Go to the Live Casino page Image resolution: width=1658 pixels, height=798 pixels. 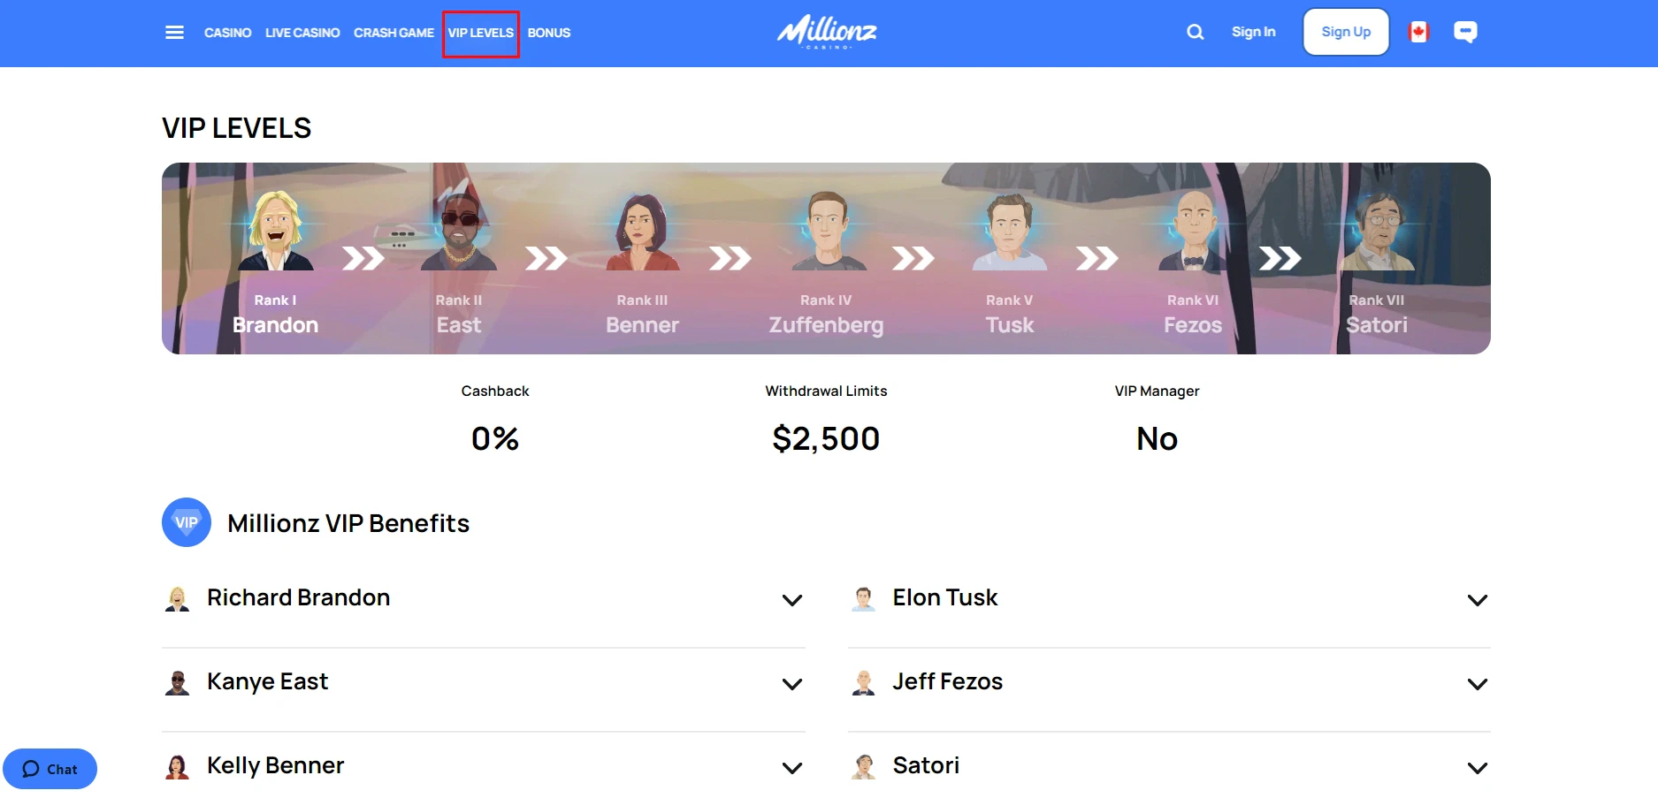tap(302, 33)
